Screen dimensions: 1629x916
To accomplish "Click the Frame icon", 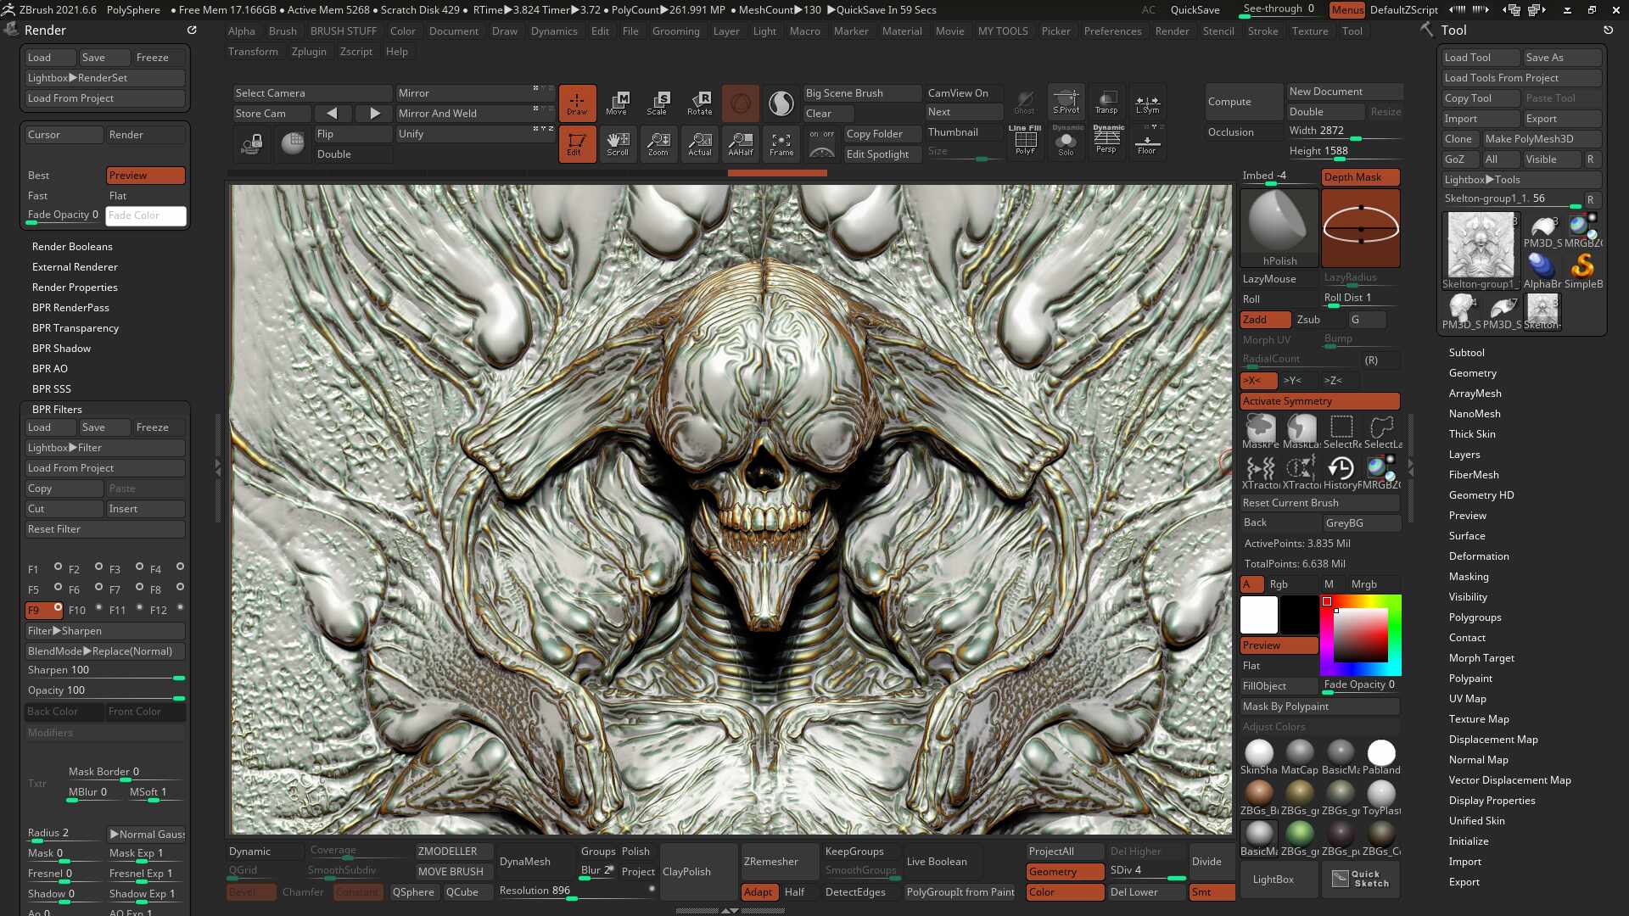I will 781,144.
